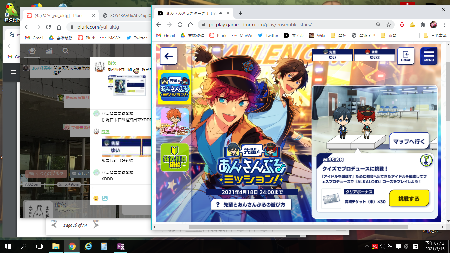Viewport: 450px width, 253px height.
Task: Go back in the DMM game browser window
Action: tap(159, 25)
